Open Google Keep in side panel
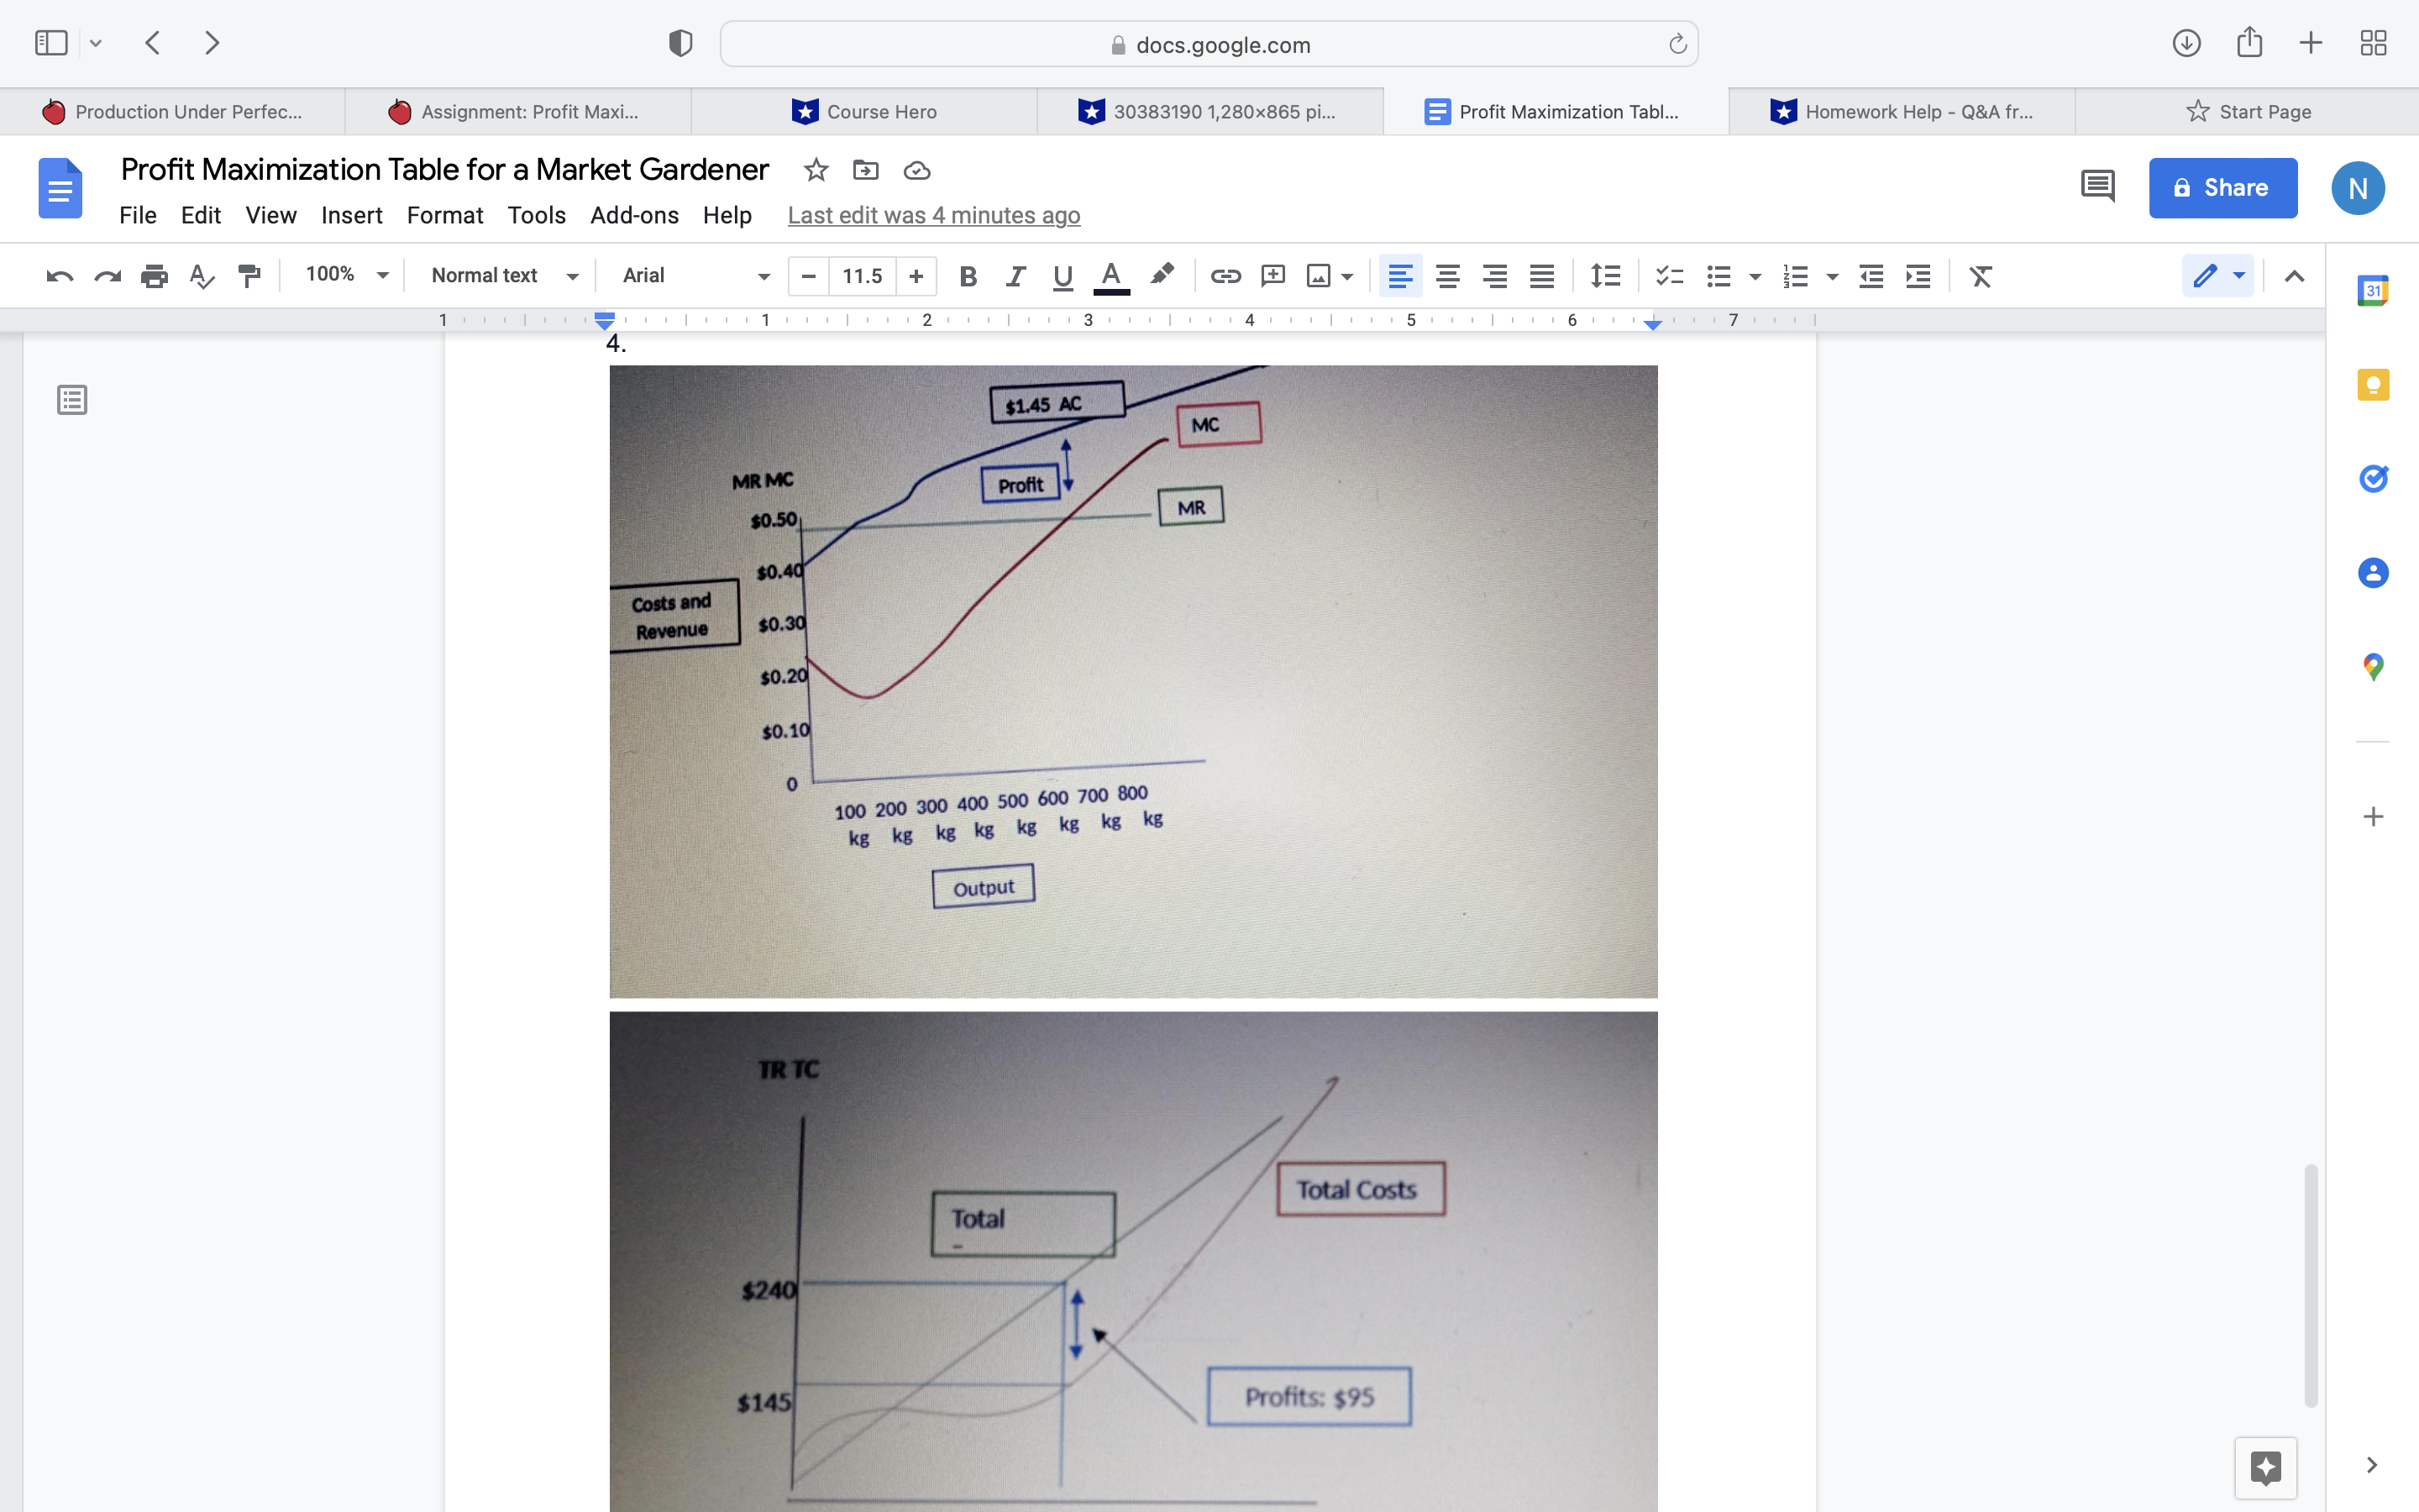 2373,385
